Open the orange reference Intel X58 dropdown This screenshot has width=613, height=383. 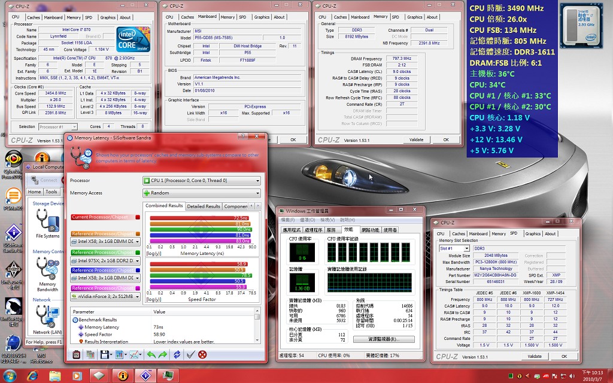(105, 242)
